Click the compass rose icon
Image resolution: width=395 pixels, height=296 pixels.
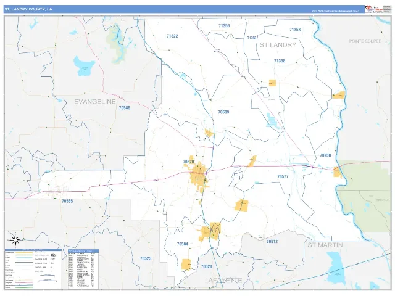click(15, 240)
